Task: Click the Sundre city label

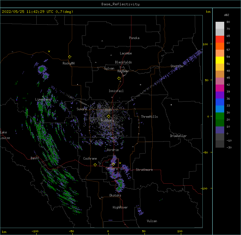Action: pyautogui.click(x=82, y=109)
